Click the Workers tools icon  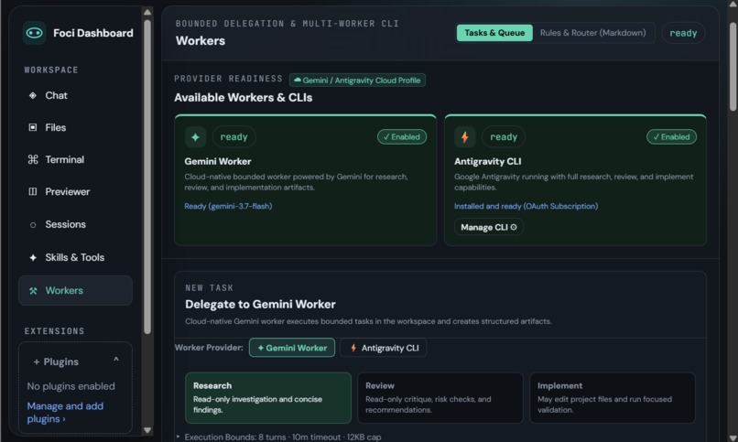point(32,291)
